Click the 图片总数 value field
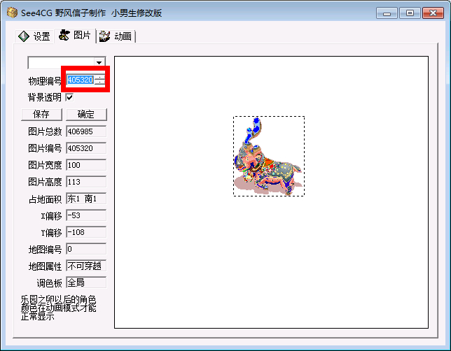Screen dimensions: 451x351 tap(85, 131)
